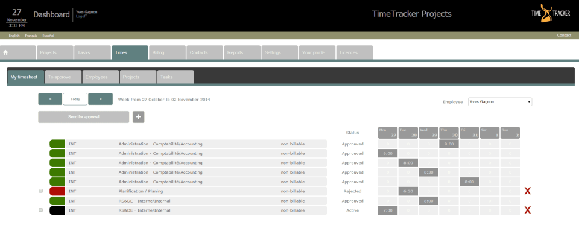
Task: Click the 7:00 Monday time cell
Action: tap(388, 210)
